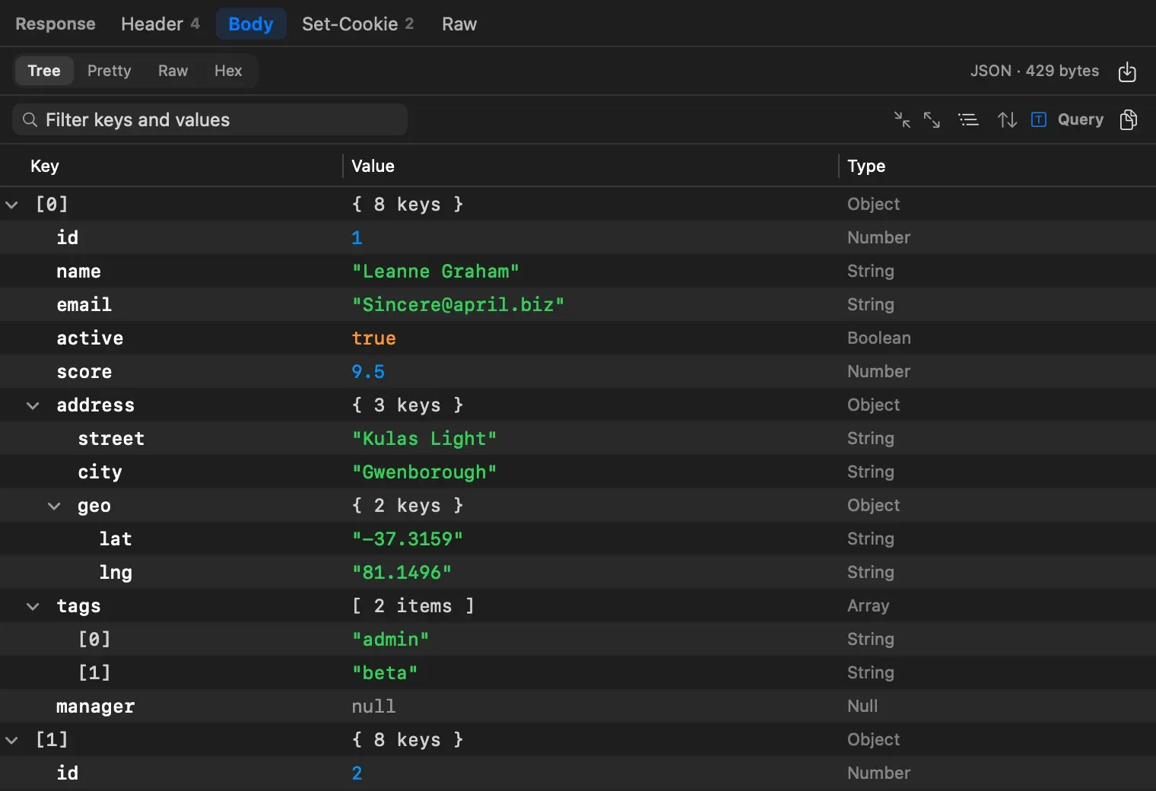Collapse the geo object
Image resolution: width=1156 pixels, height=791 pixels.
tap(54, 506)
